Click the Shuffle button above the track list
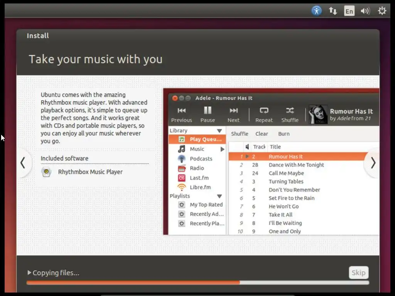The width and height of the screenshot is (395, 296). tap(240, 134)
